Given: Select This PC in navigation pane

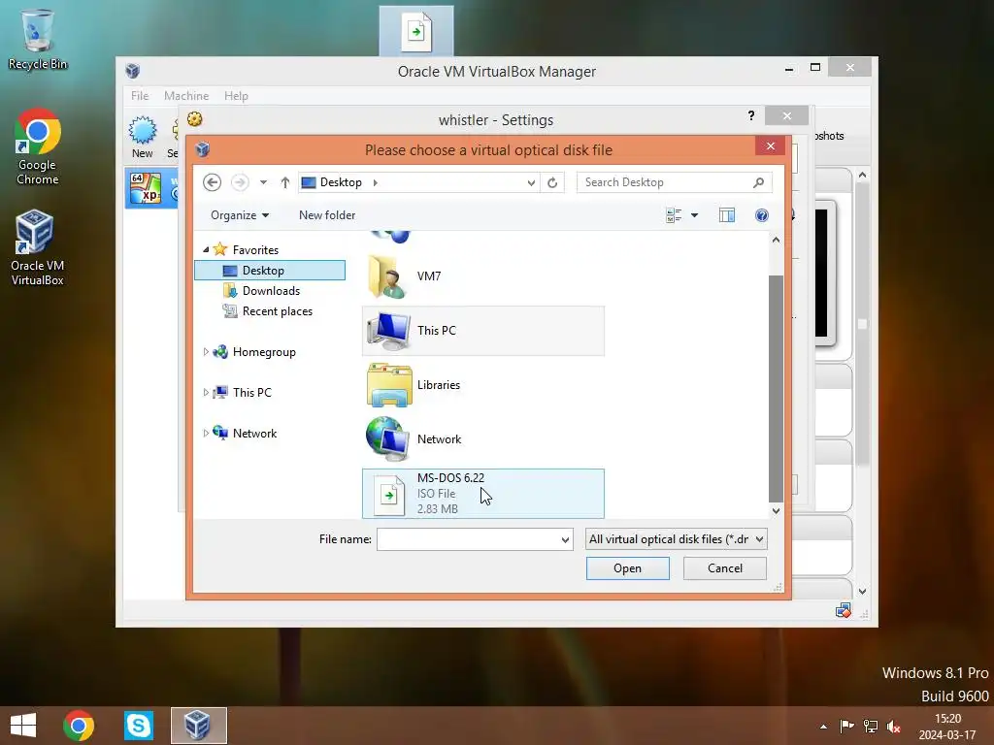Looking at the screenshot, I should pos(251,393).
